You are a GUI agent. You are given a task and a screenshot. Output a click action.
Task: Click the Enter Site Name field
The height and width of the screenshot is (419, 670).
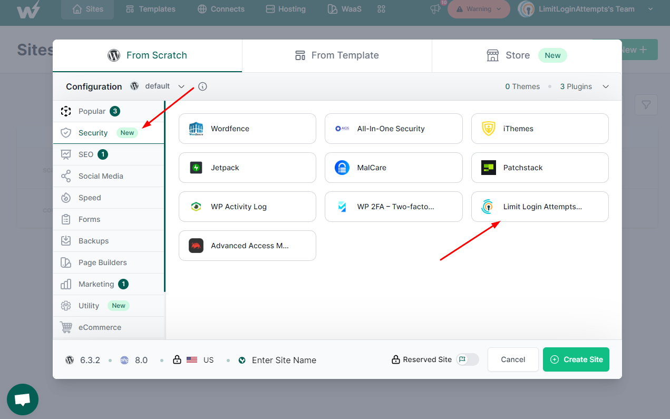click(x=284, y=360)
